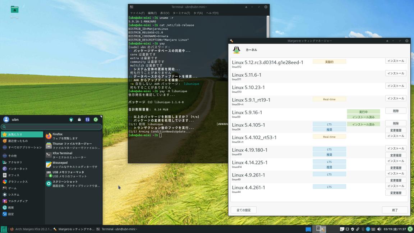Select グラフィックス category
This screenshot has width=414, height=233.
[22, 182]
